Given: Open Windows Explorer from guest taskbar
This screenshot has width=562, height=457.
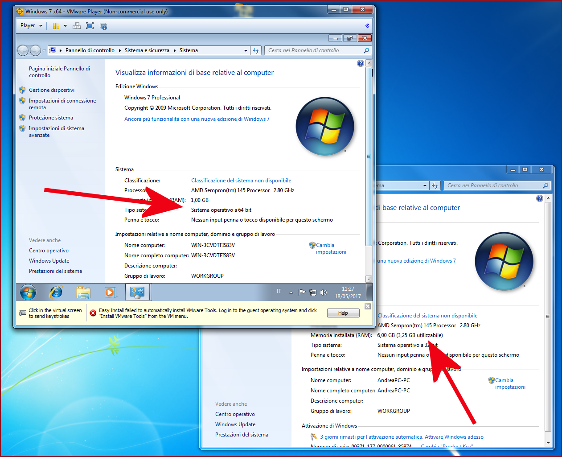Looking at the screenshot, I should (83, 292).
